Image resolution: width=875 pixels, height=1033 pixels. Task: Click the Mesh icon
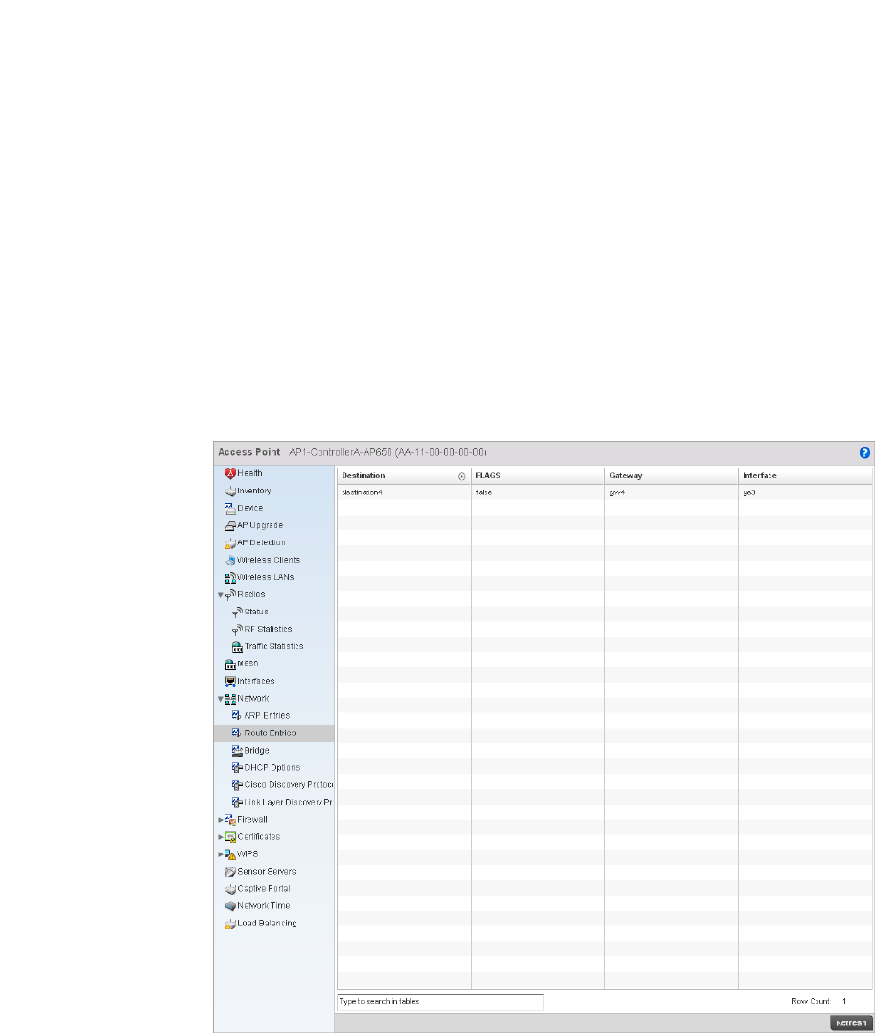point(229,664)
